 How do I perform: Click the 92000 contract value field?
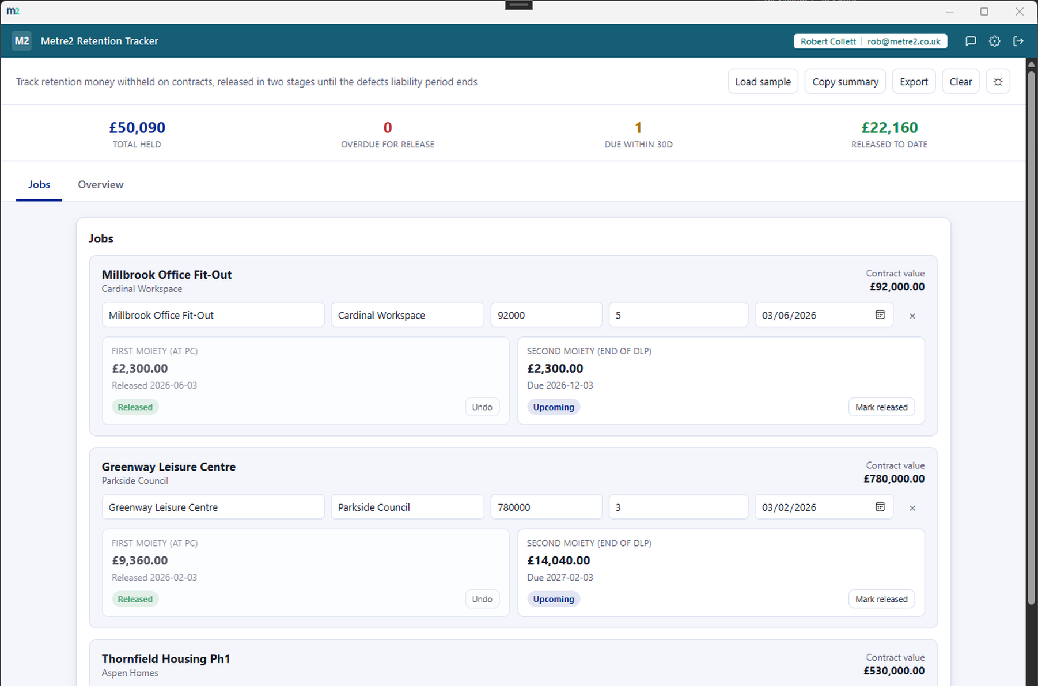coord(546,315)
